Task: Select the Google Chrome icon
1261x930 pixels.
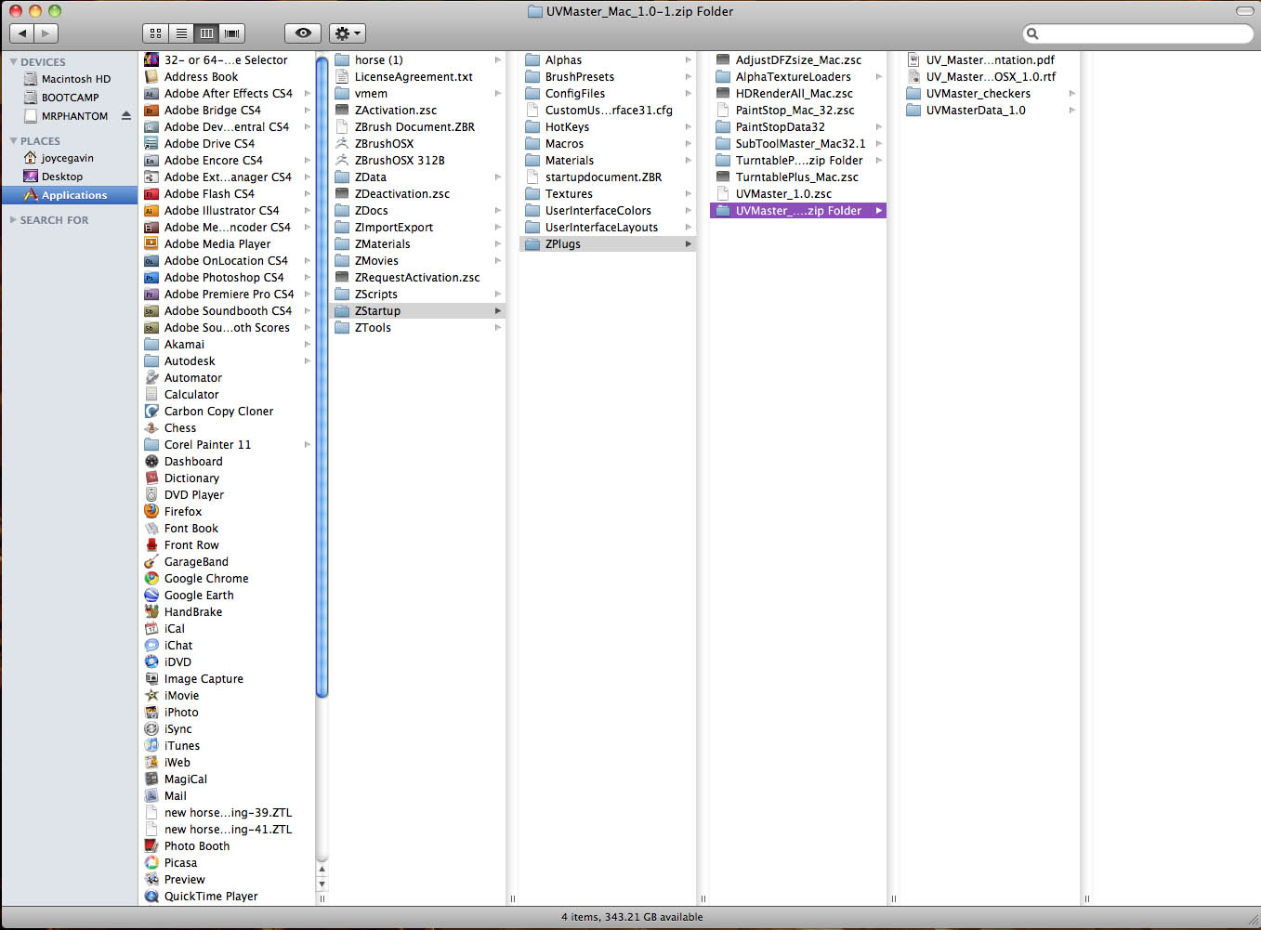Action: (151, 579)
